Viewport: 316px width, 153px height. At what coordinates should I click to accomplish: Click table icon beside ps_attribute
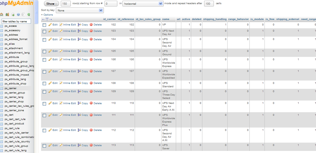pyautogui.click(x=2, y=57)
